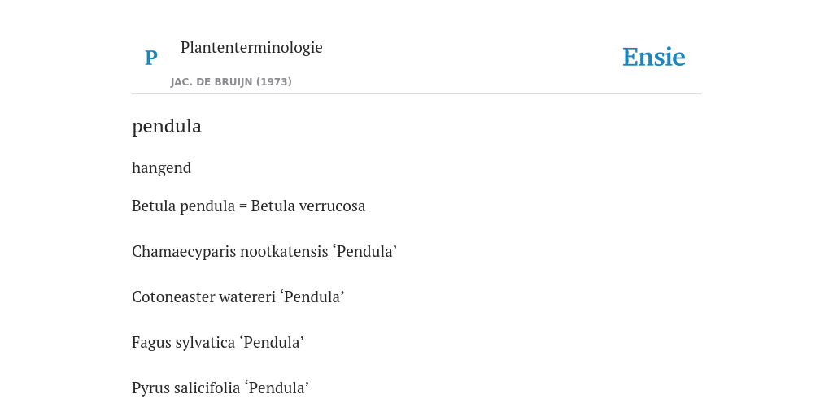Screen dimensions: 833x416
Task: Click the word Chamaecyparis
Action: [x=184, y=252]
